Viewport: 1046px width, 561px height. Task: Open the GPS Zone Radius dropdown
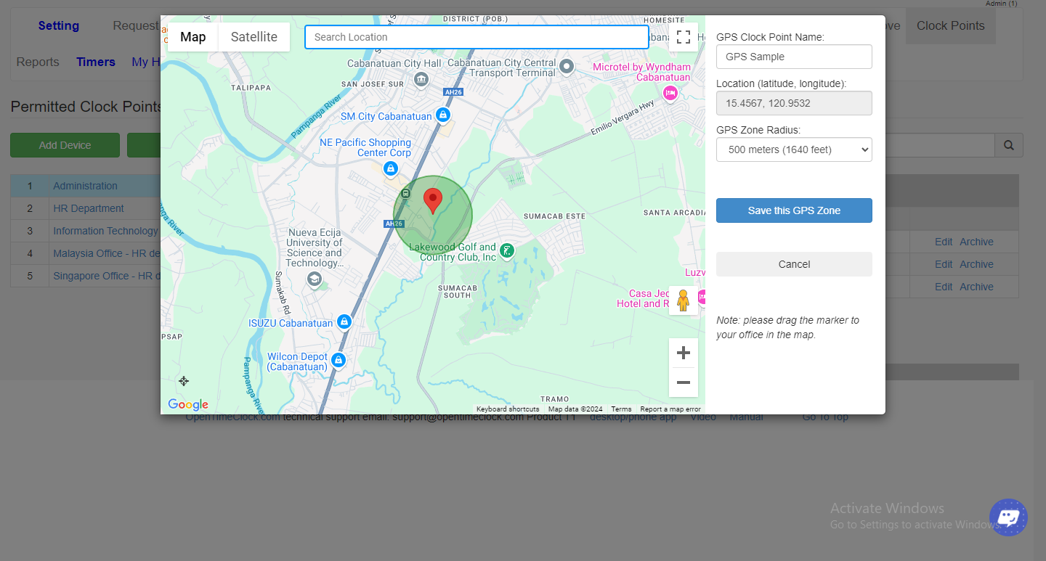coord(794,150)
